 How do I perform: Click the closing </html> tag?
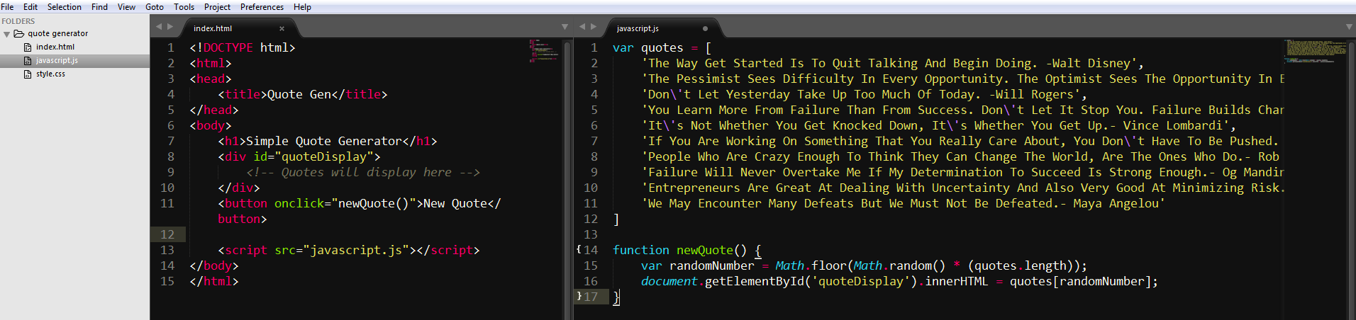coord(213,281)
